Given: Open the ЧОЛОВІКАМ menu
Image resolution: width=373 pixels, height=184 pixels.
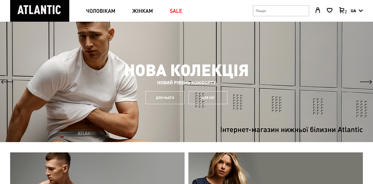Looking at the screenshot, I should pos(101,11).
